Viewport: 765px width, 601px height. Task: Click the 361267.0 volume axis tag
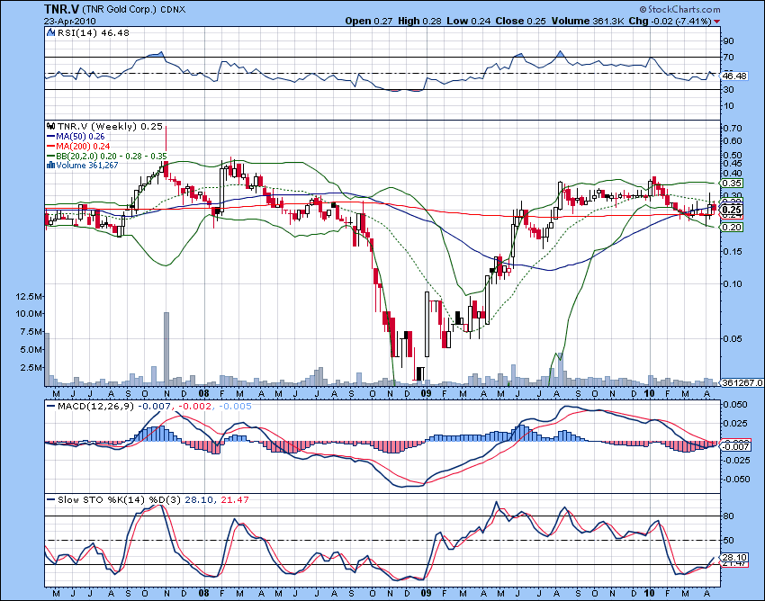coord(742,383)
